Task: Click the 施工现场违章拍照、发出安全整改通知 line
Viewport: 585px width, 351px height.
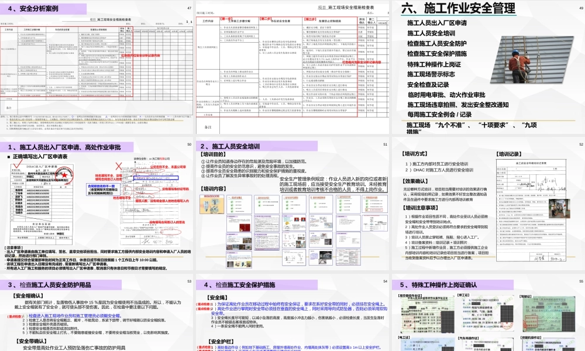Action: [x=458, y=105]
